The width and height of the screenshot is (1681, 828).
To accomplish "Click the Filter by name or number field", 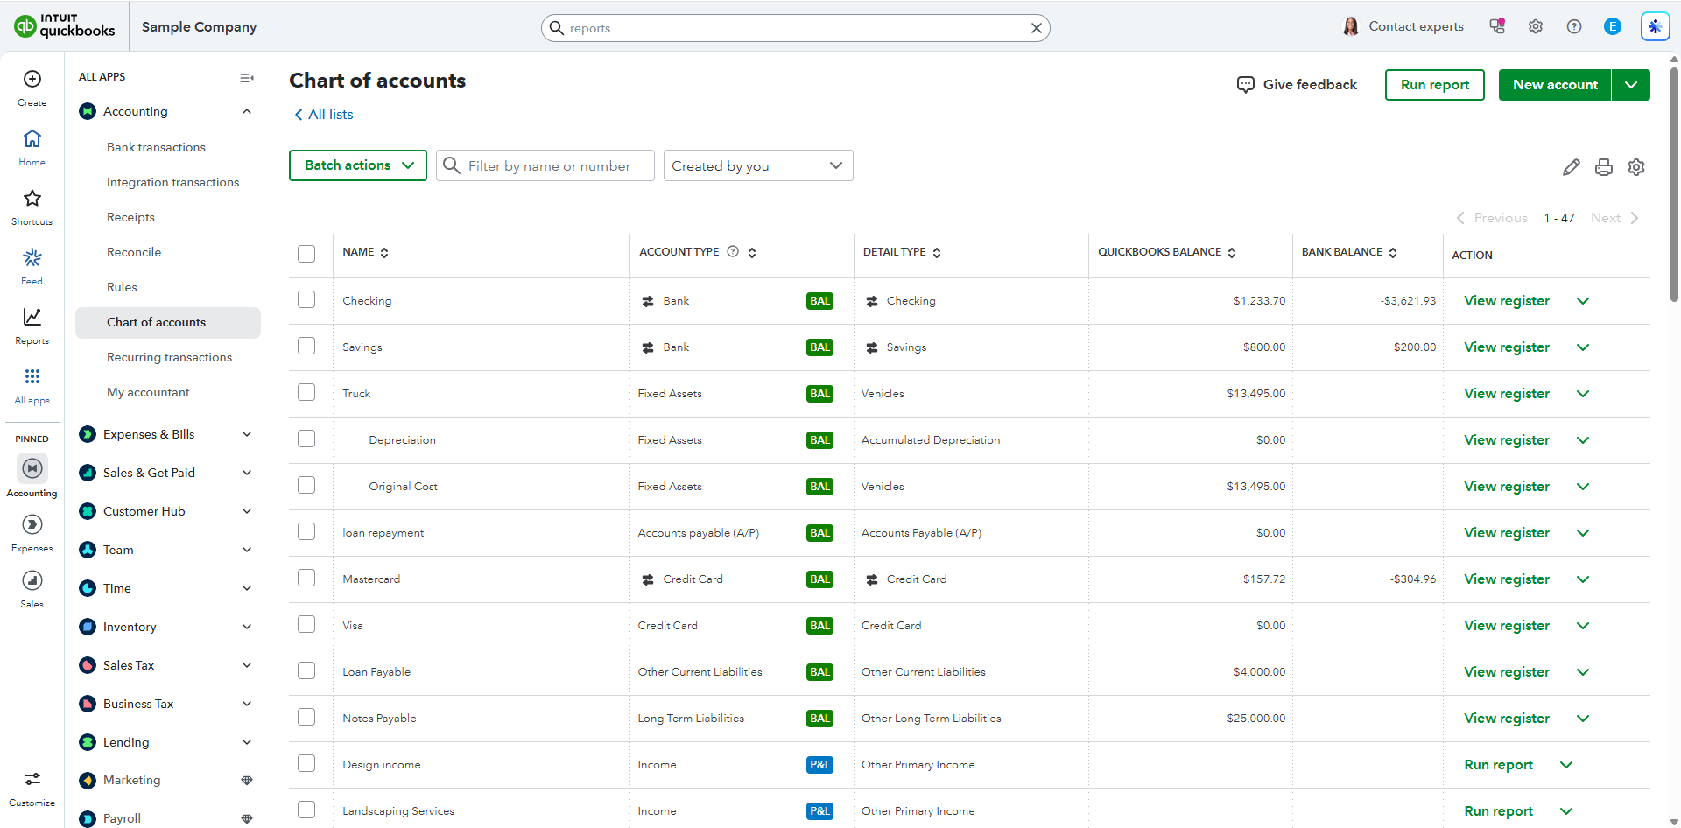I will [x=545, y=165].
